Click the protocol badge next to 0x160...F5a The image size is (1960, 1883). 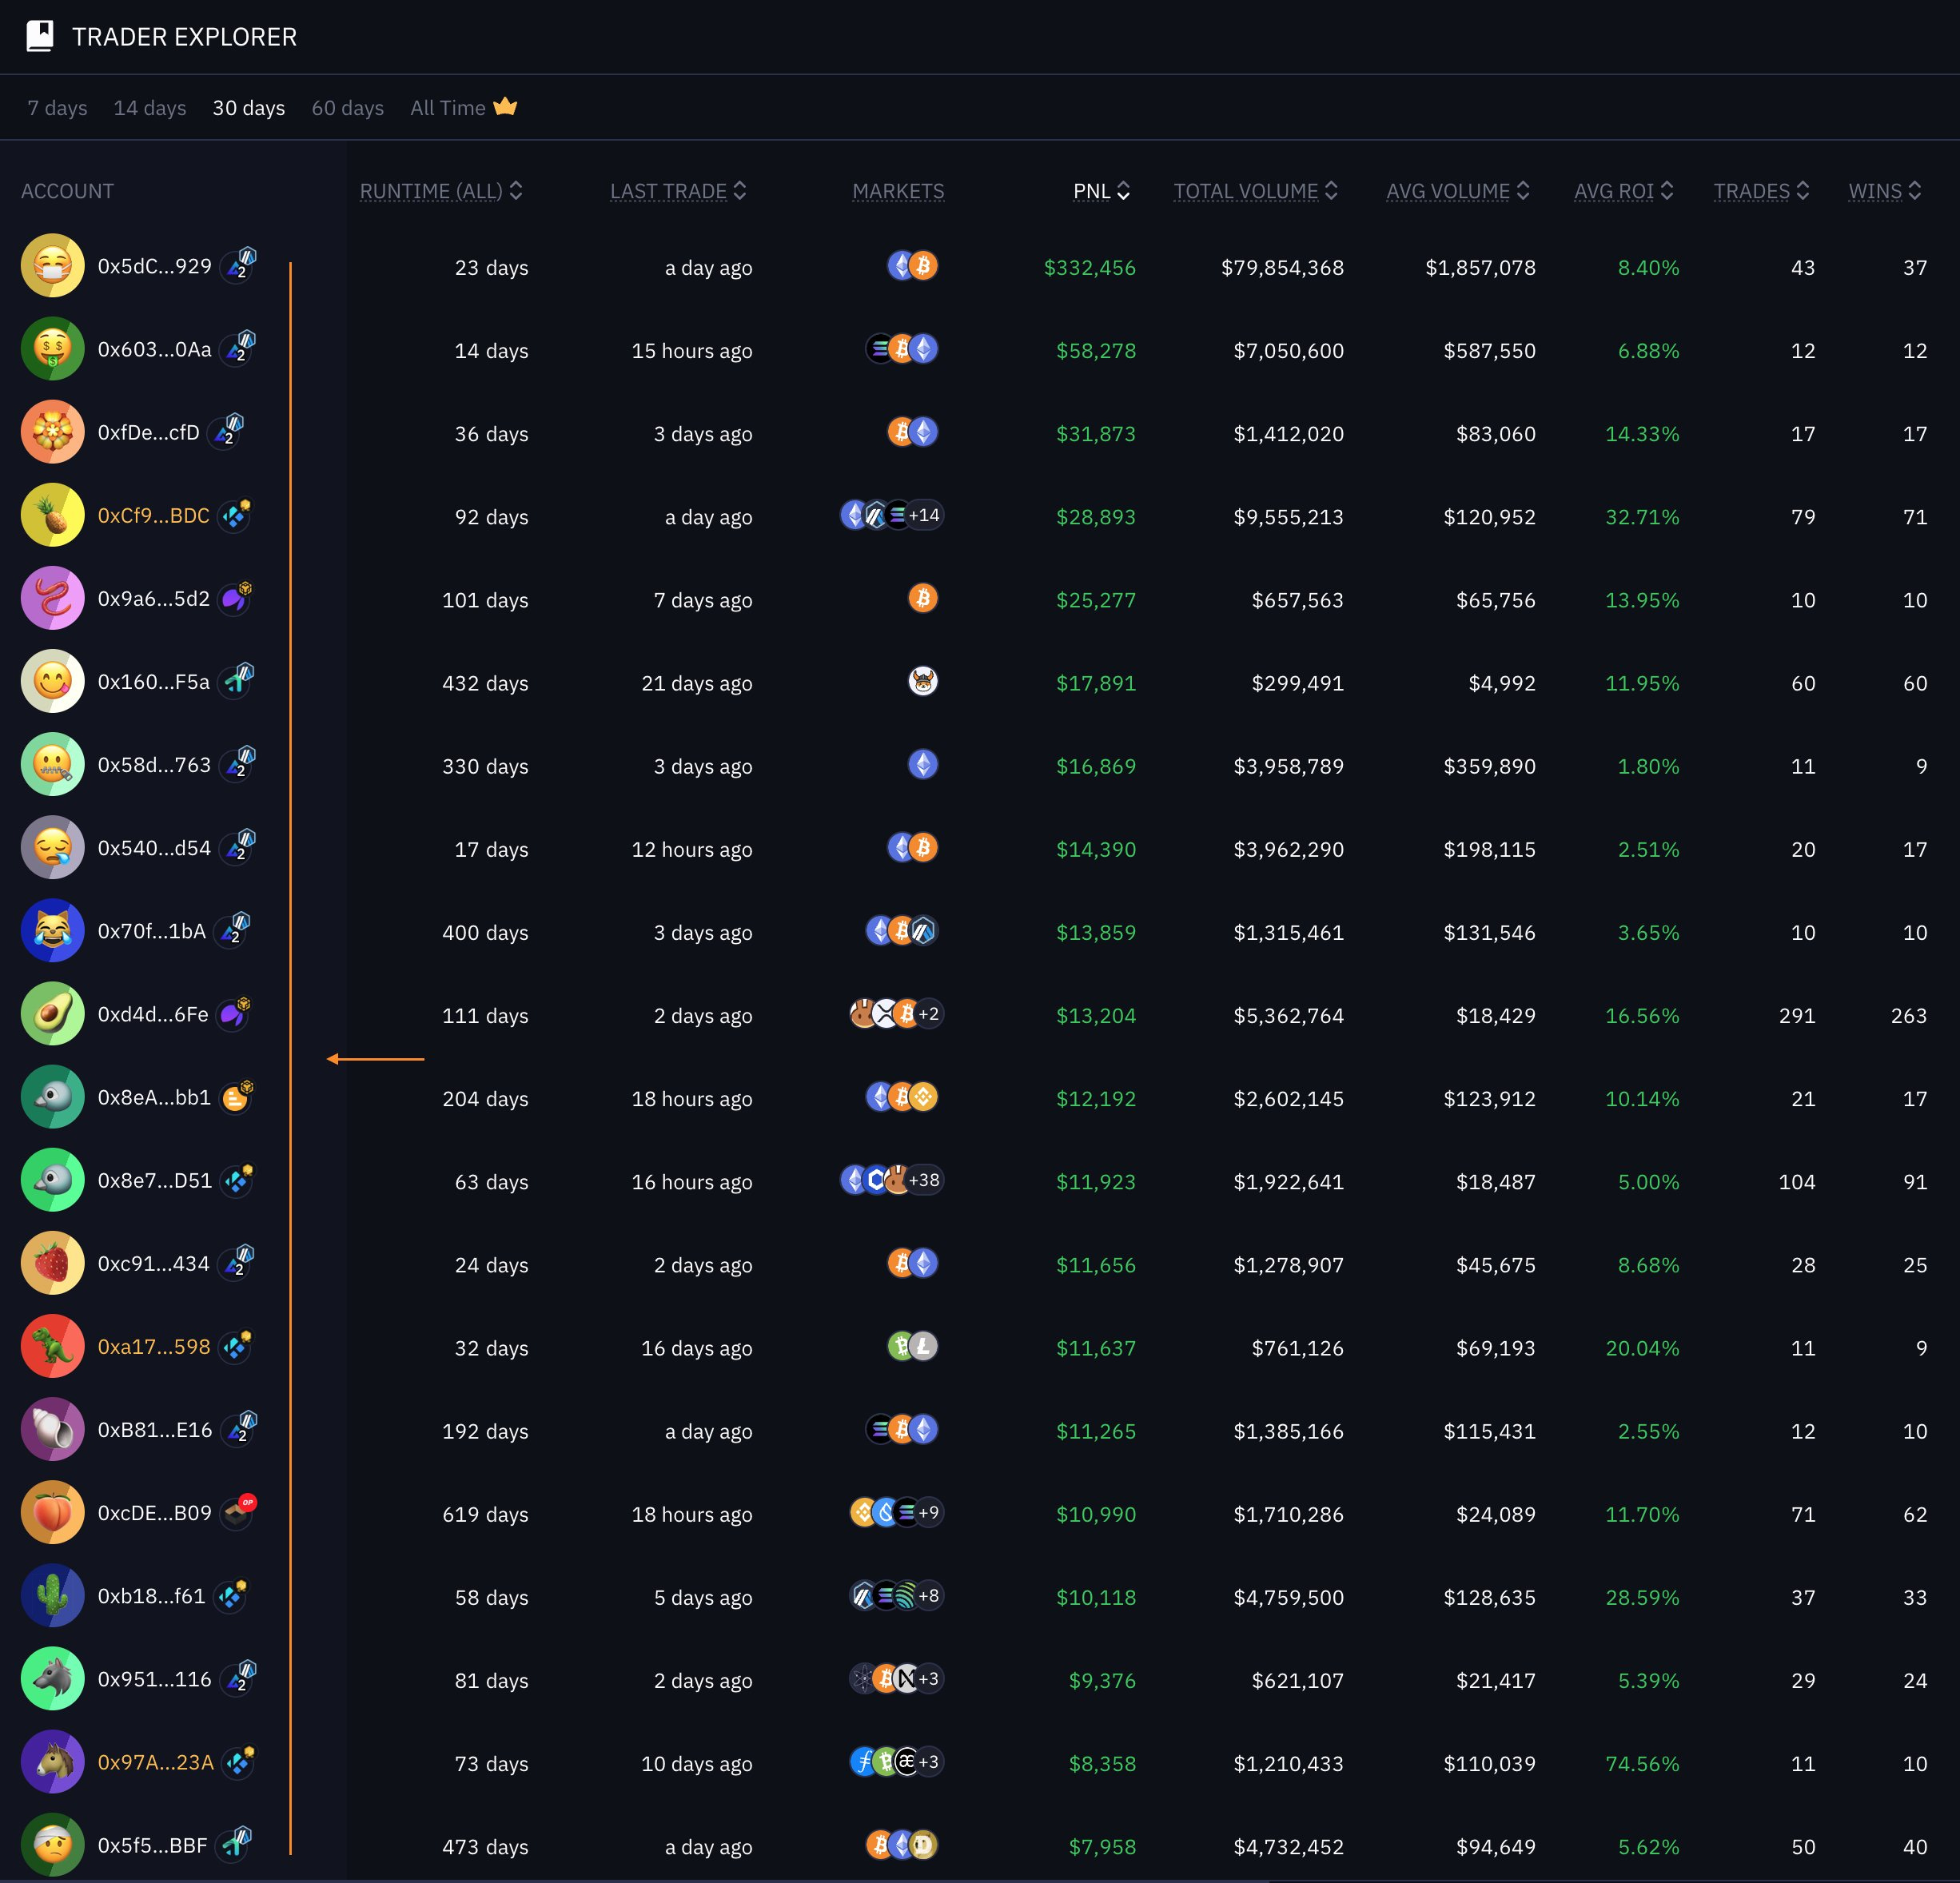pyautogui.click(x=237, y=680)
